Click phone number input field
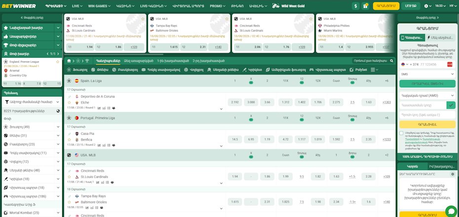 [x=433, y=64]
